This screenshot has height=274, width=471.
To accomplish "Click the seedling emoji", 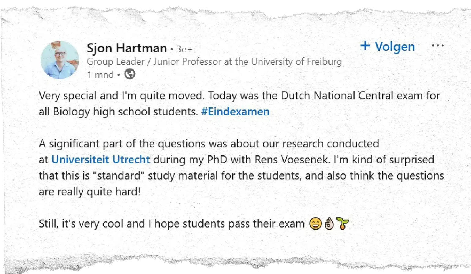I will 342,224.
